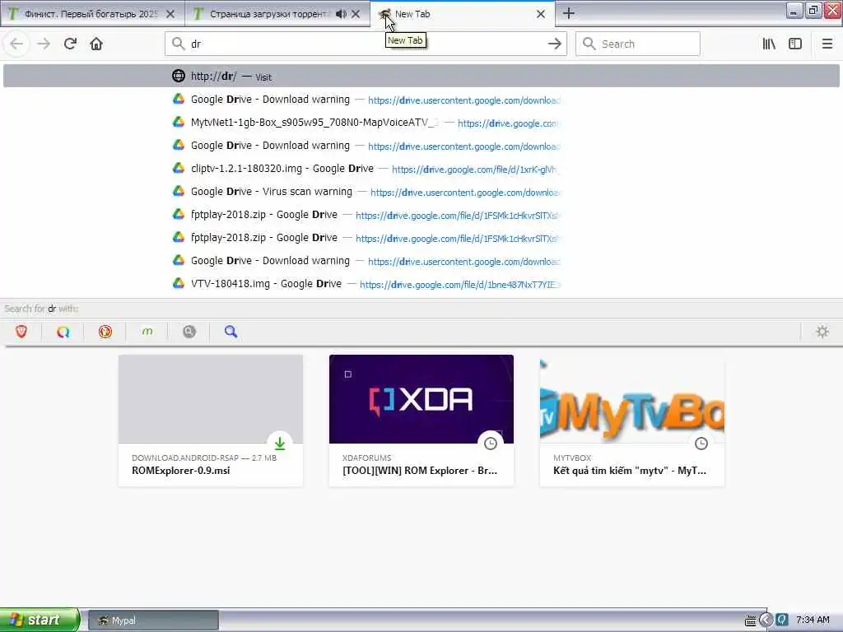The image size is (843, 632).
Task: Search with the multicolor ring engine icon
Action: [63, 332]
